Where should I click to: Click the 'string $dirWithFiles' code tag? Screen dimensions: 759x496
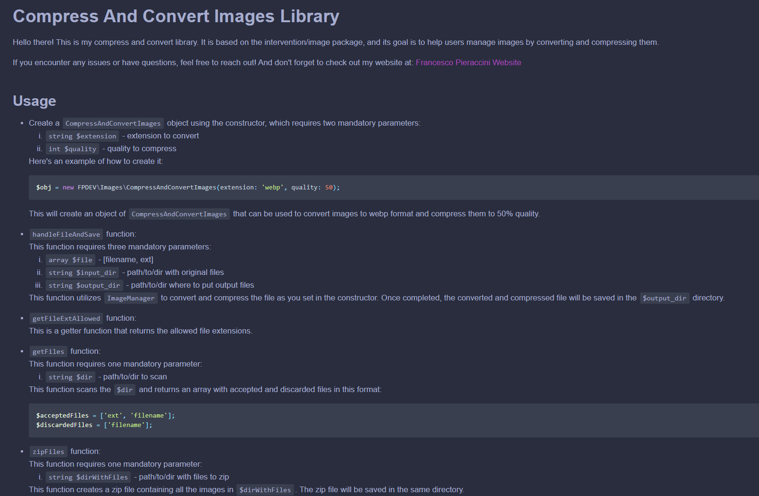[x=88, y=477]
